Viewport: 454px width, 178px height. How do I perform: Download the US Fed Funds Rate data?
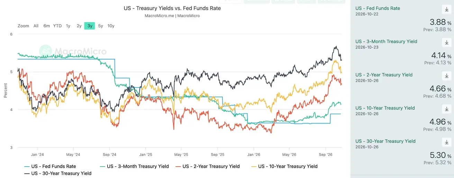coord(446,9)
